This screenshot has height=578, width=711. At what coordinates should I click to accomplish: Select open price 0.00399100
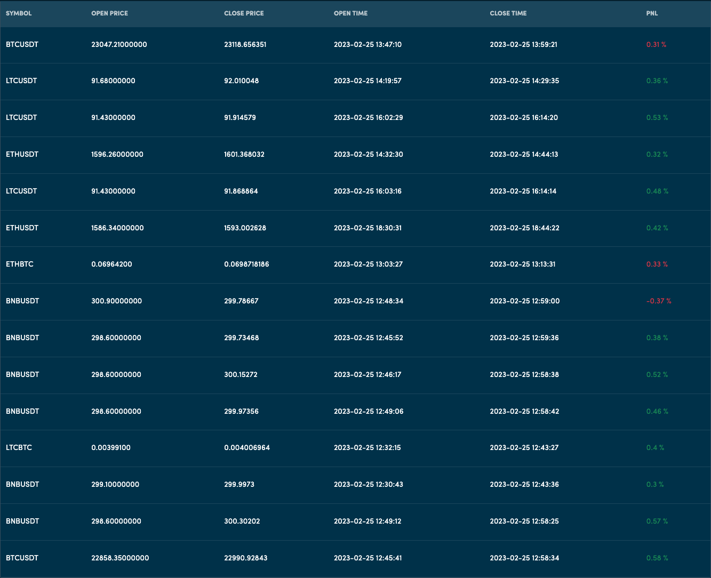click(x=111, y=447)
